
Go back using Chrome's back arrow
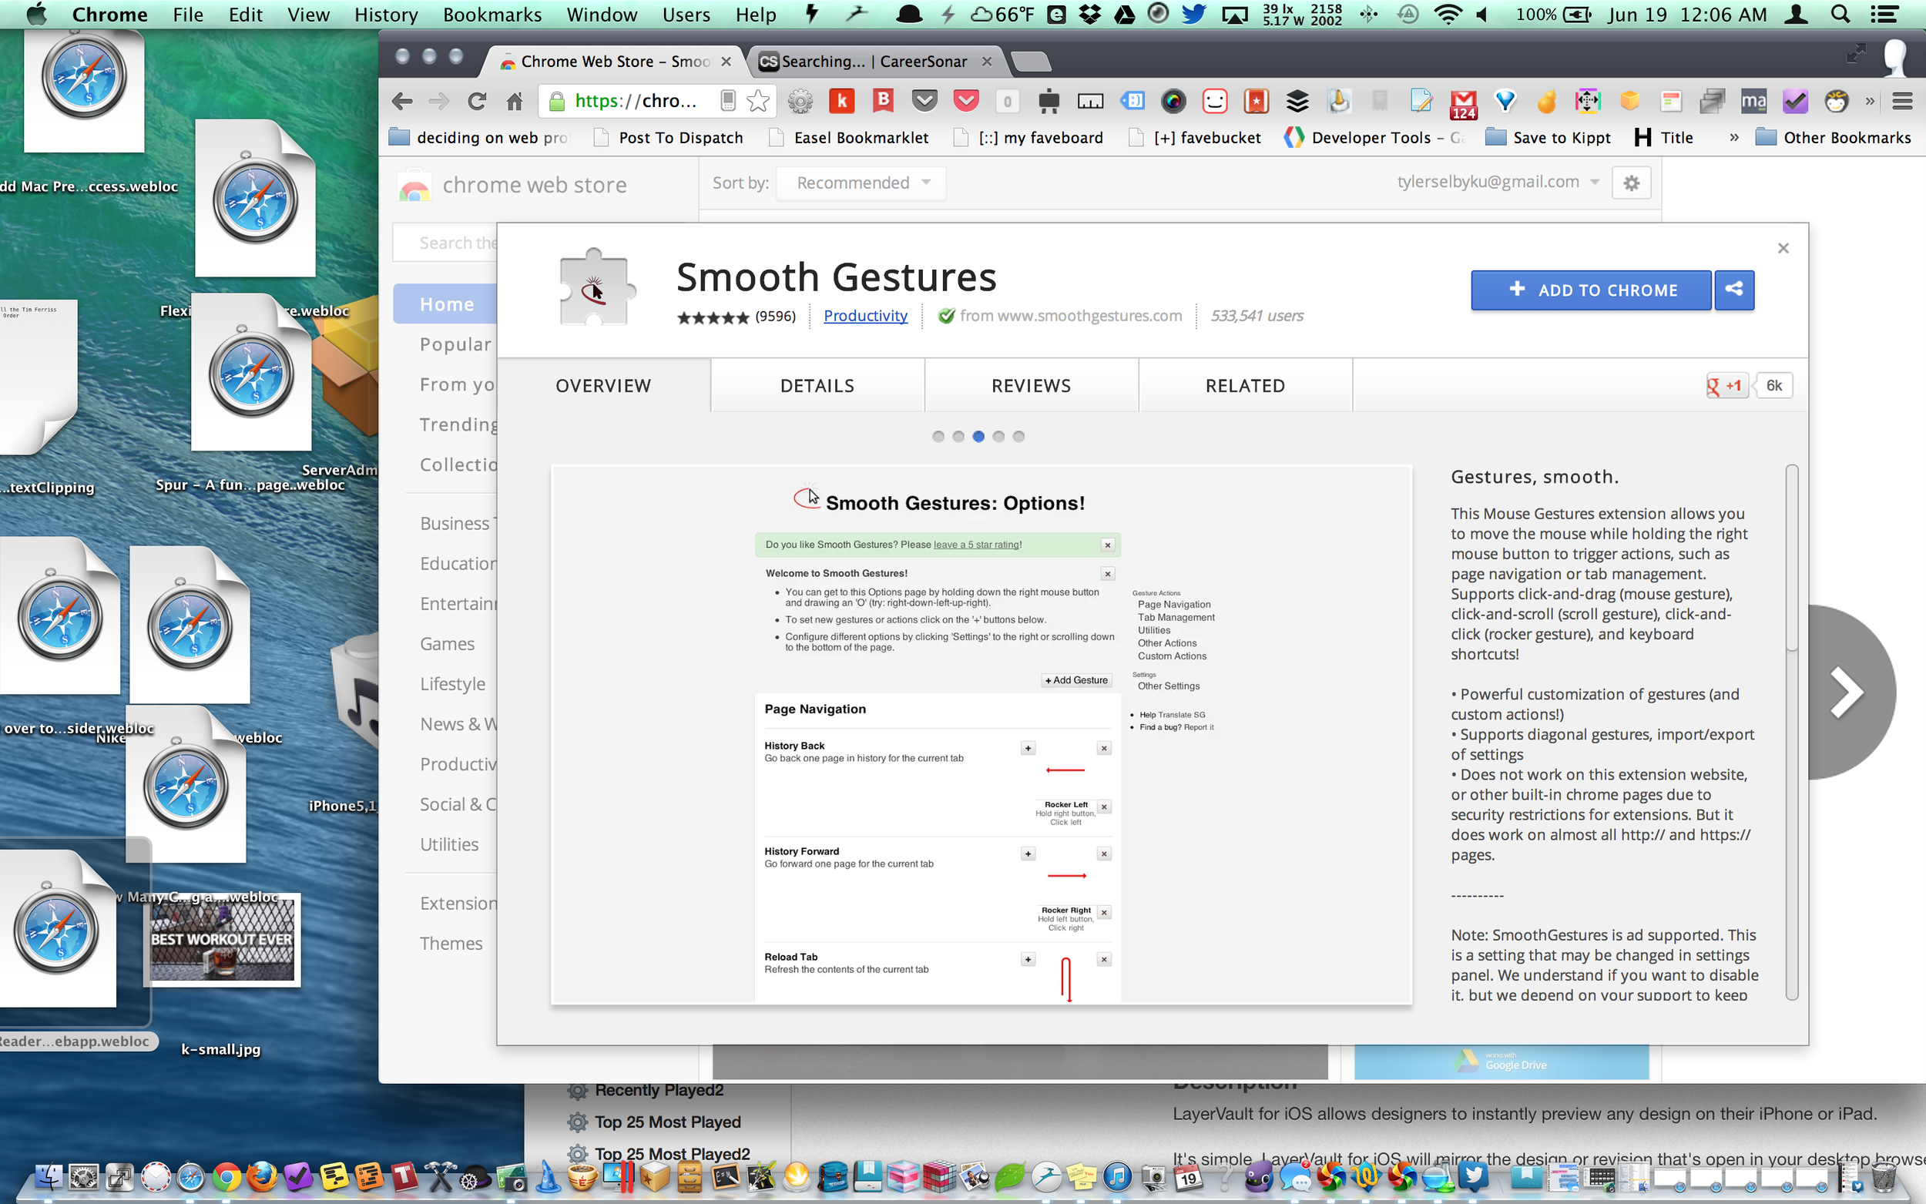coord(402,101)
